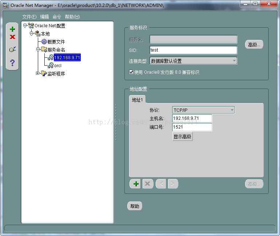Click the local 本地 node icon
This screenshot has height=236, width=280.
37,33
